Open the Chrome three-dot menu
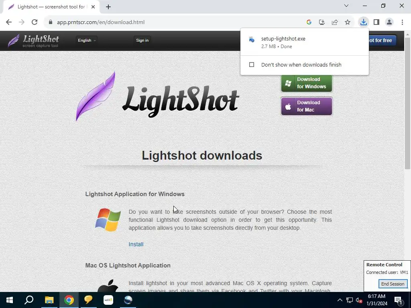Screen dimensions: 411x308 [402, 22]
